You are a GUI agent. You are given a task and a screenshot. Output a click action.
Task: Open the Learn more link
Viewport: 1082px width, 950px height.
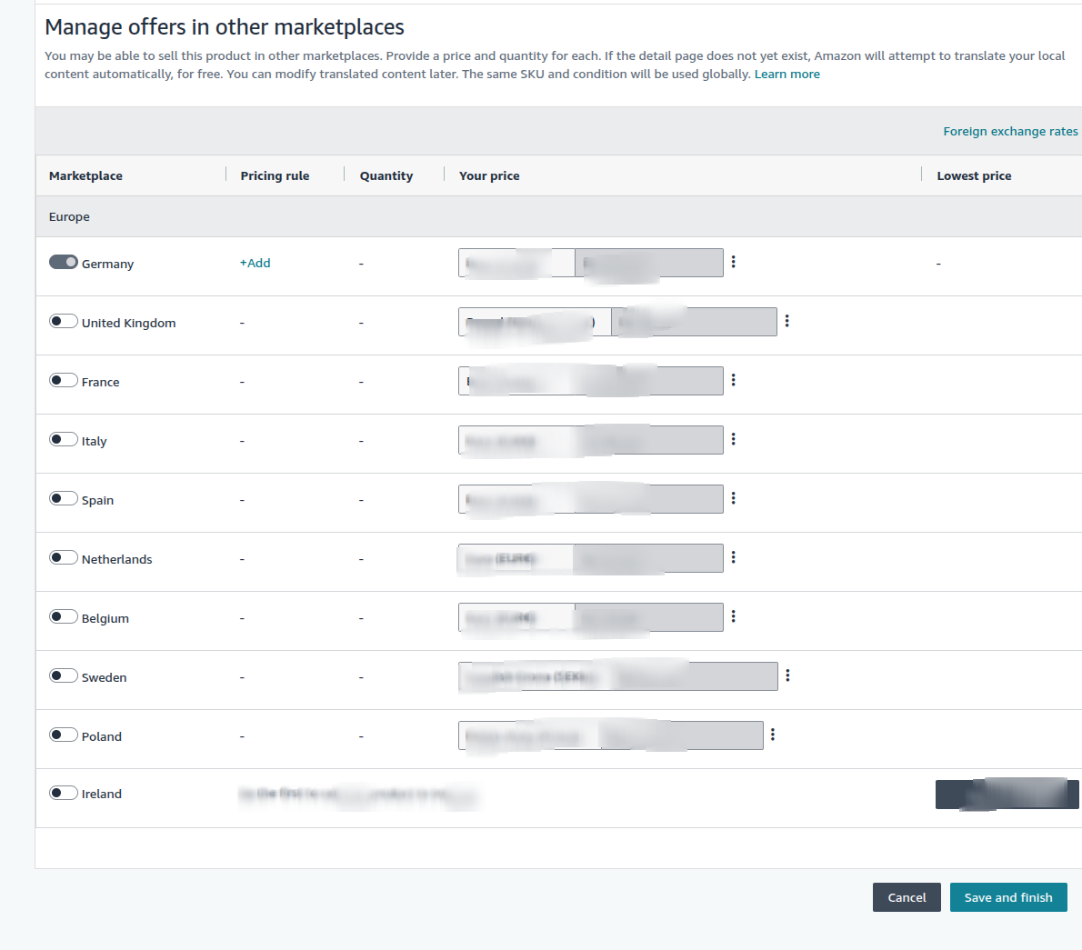(x=786, y=75)
